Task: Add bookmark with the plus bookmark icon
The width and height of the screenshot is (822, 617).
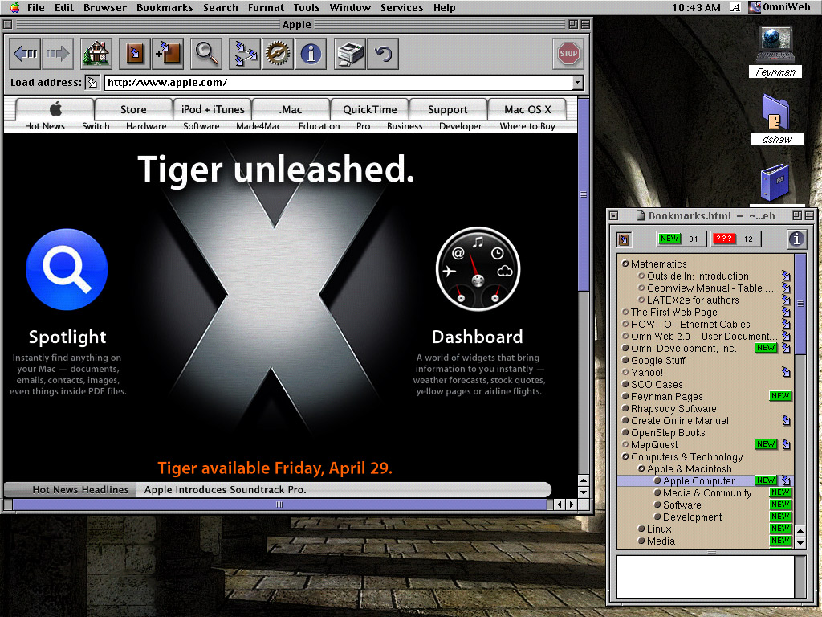Action: pyautogui.click(x=167, y=54)
